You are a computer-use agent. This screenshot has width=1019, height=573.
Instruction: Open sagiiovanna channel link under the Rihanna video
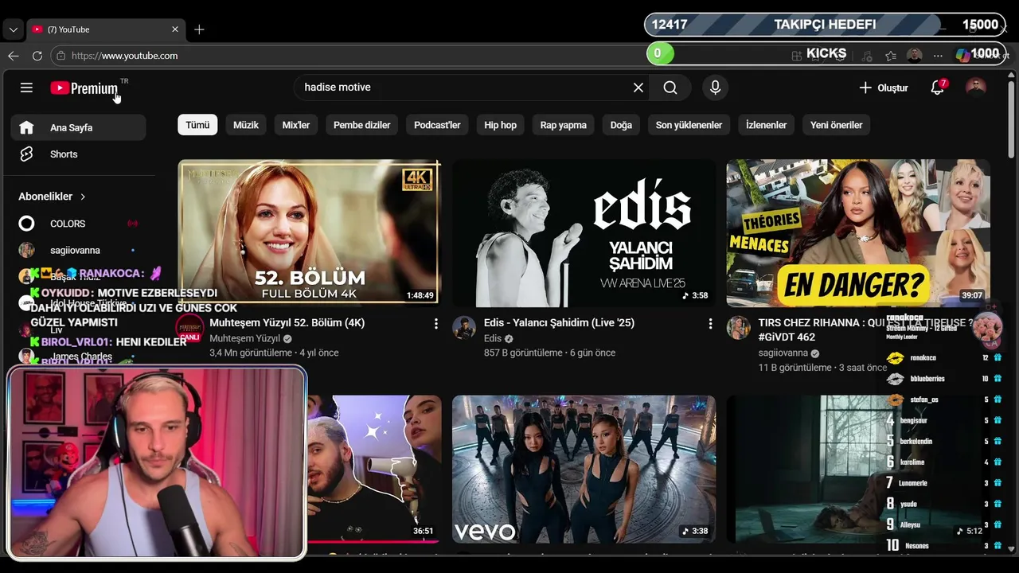point(783,353)
